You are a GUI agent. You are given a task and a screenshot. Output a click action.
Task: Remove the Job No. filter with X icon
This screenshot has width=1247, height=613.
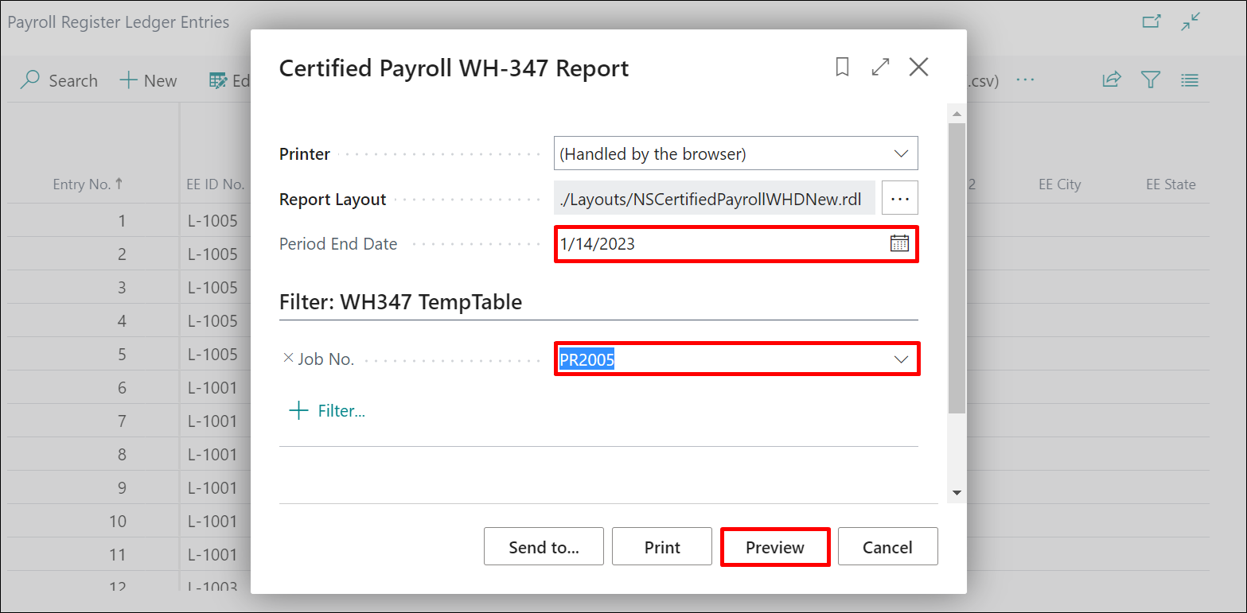tap(288, 359)
